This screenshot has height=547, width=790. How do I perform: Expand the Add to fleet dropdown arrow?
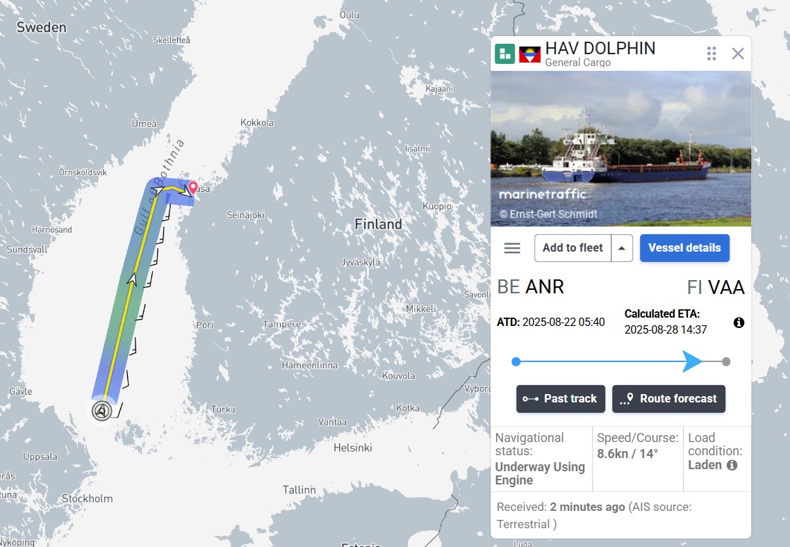tap(622, 248)
